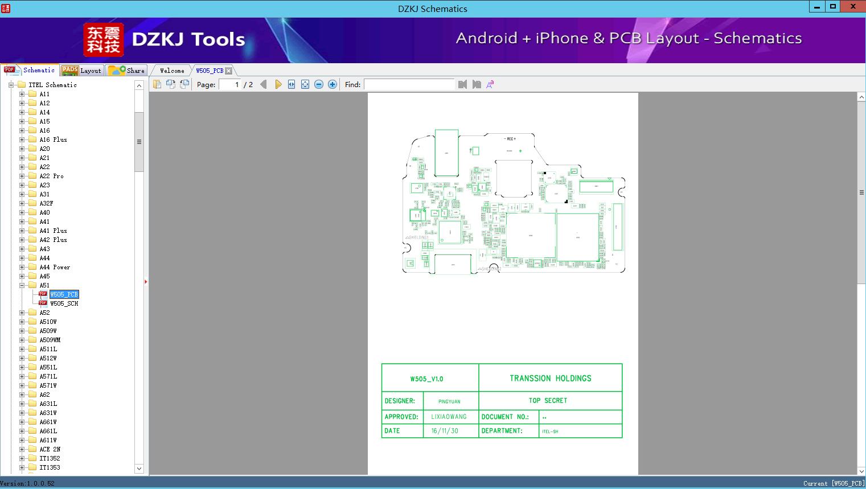Collapse the A51 folder
The height and width of the screenshot is (489, 866).
22,285
